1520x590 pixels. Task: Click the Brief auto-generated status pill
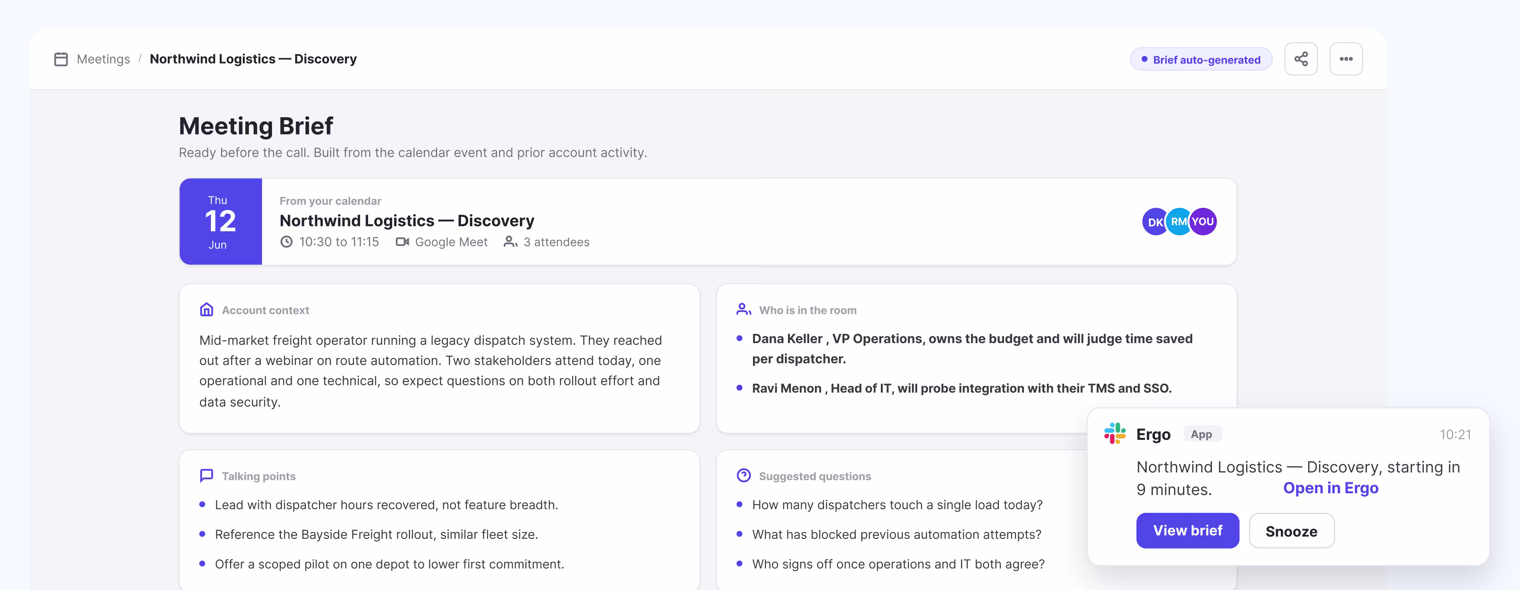click(x=1201, y=59)
